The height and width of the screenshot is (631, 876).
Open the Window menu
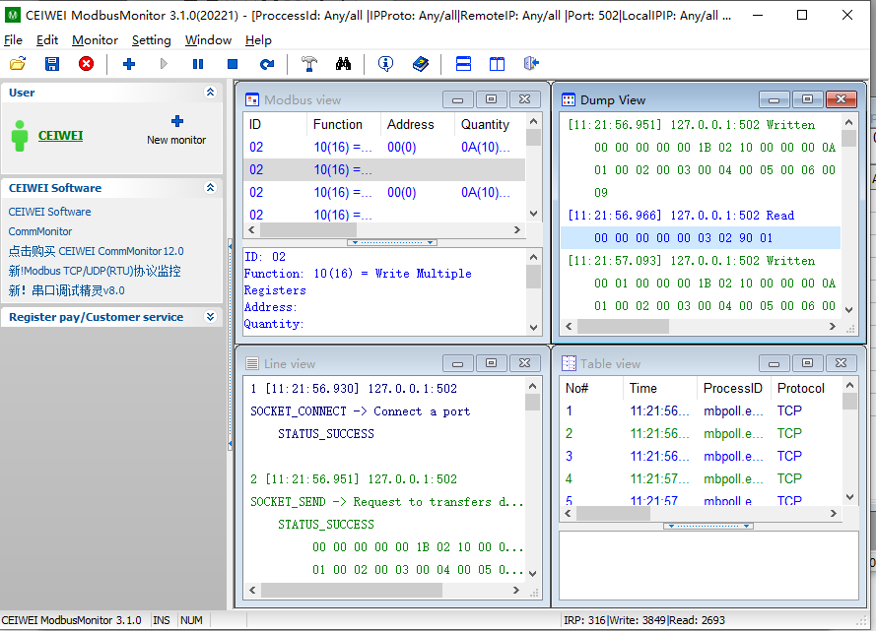pyautogui.click(x=208, y=40)
